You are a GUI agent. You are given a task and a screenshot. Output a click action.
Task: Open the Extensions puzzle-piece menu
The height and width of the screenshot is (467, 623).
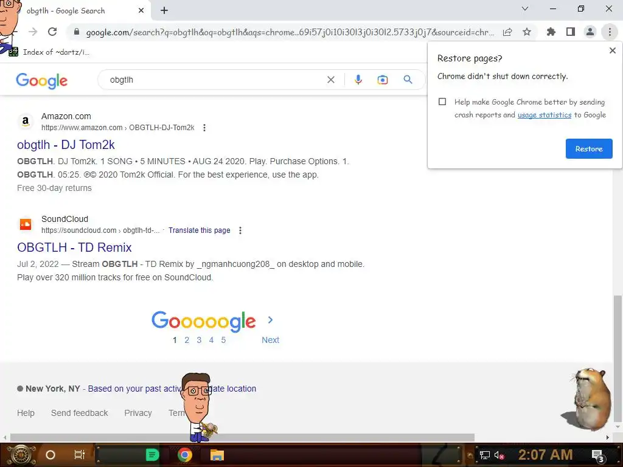(551, 32)
